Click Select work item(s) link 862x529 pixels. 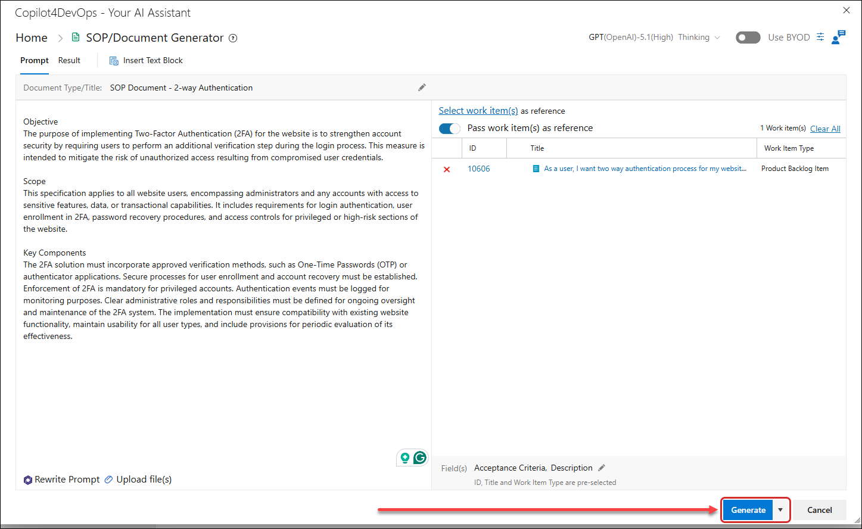(478, 111)
